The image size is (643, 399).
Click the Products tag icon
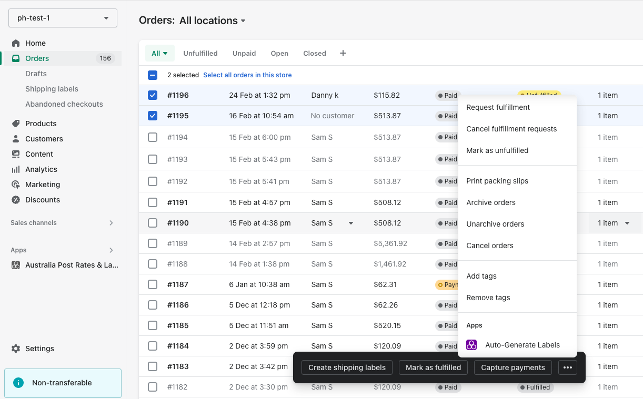point(16,124)
